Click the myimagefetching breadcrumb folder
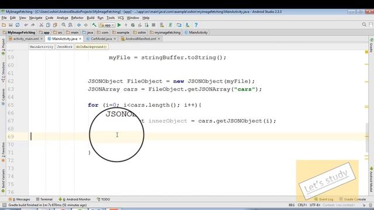This screenshot has height=210, width=374. click(x=165, y=33)
